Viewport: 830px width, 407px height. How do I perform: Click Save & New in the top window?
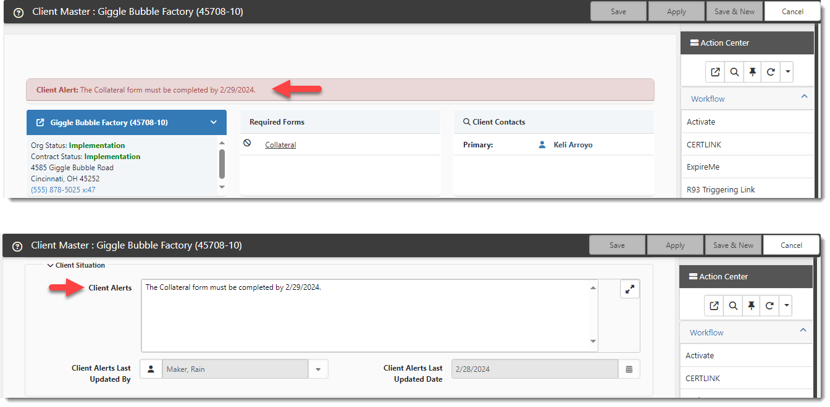[734, 12]
